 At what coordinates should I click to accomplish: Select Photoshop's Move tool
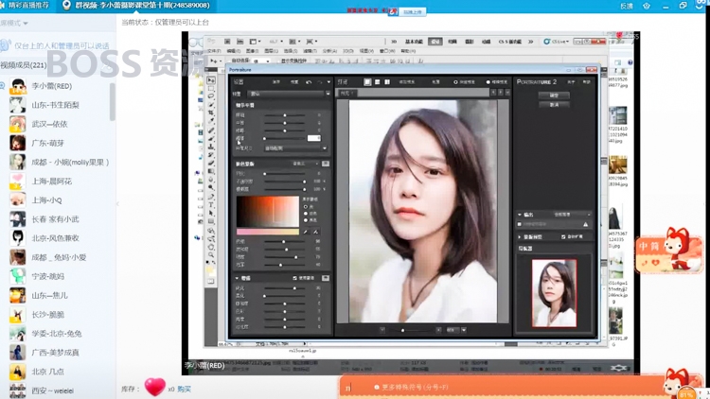[x=211, y=80]
